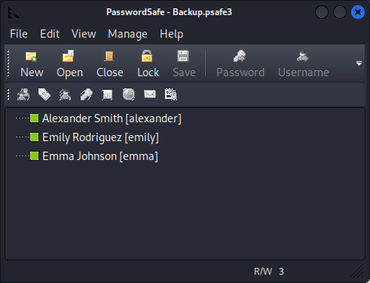Click the window menu icon in title bar

pos(14,12)
